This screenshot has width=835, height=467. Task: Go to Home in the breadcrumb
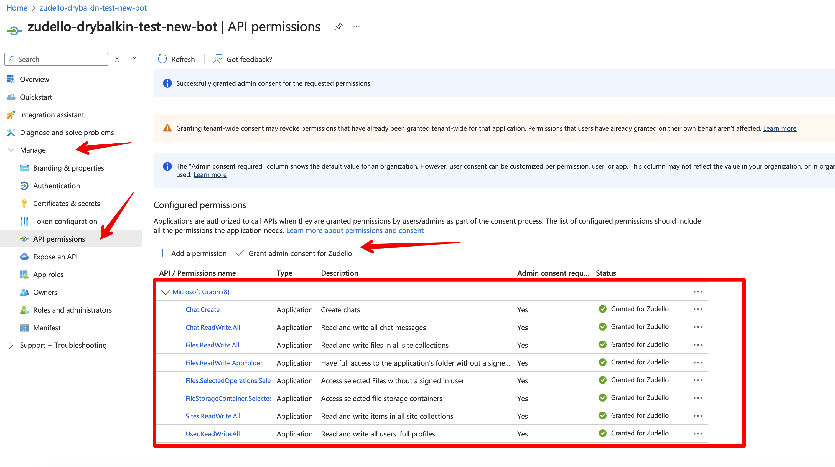coord(17,8)
